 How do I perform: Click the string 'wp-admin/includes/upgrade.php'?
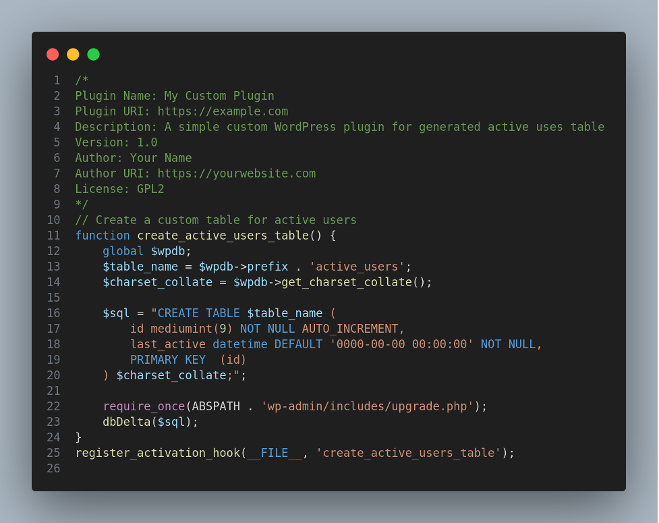point(367,407)
